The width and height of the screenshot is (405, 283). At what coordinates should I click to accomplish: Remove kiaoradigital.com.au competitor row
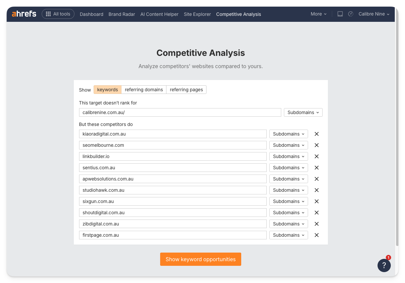(x=316, y=134)
